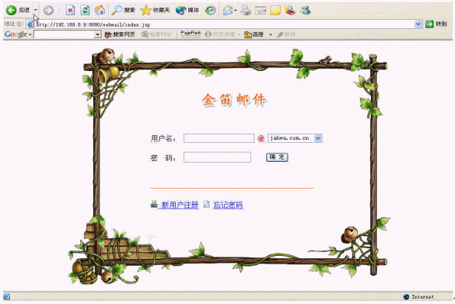
Task: Click the History clock icon
Action: [x=210, y=11]
